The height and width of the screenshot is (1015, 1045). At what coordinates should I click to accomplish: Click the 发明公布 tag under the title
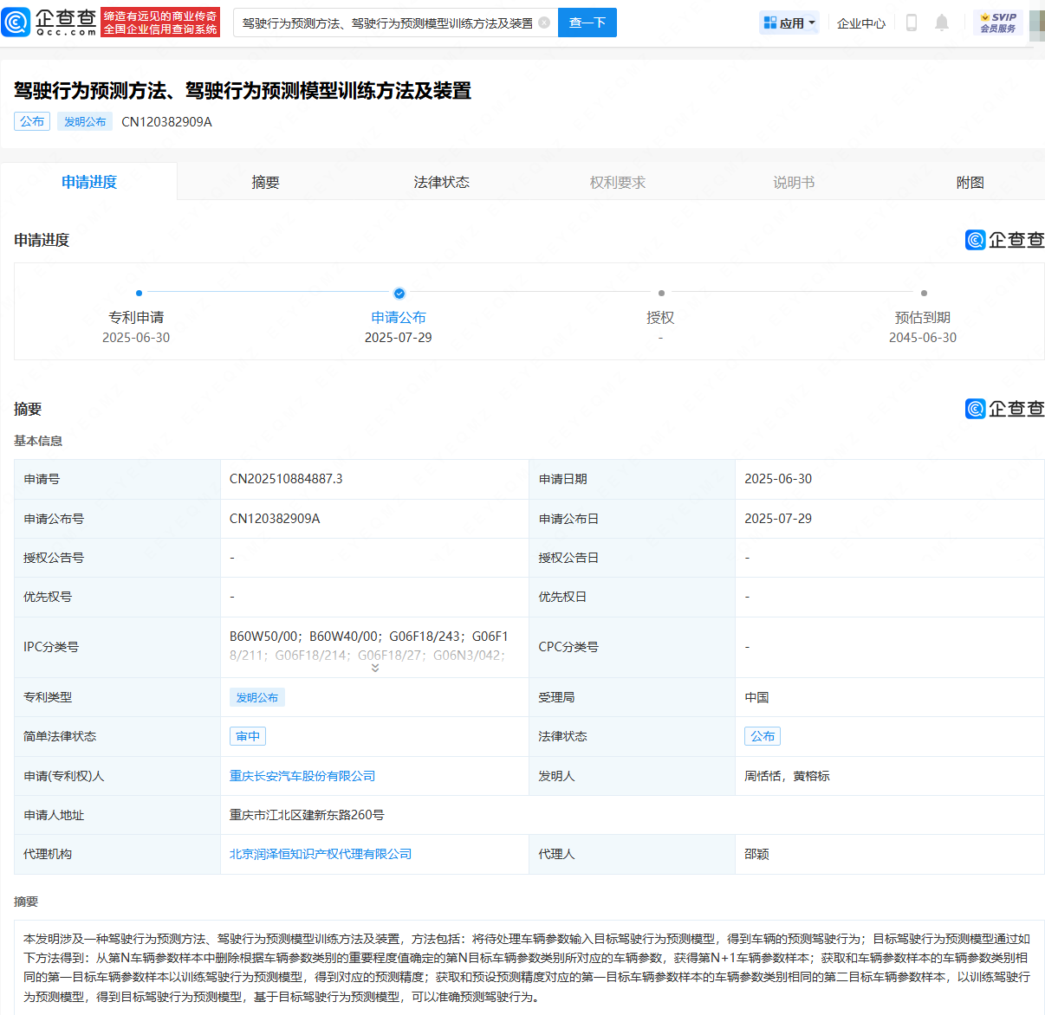[85, 121]
